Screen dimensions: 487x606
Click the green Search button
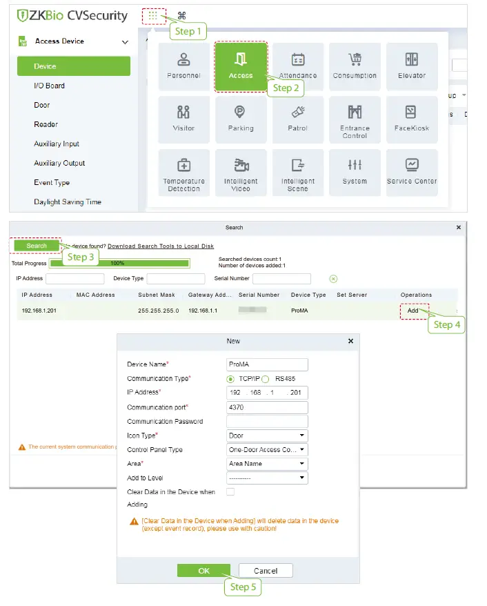coord(37,246)
